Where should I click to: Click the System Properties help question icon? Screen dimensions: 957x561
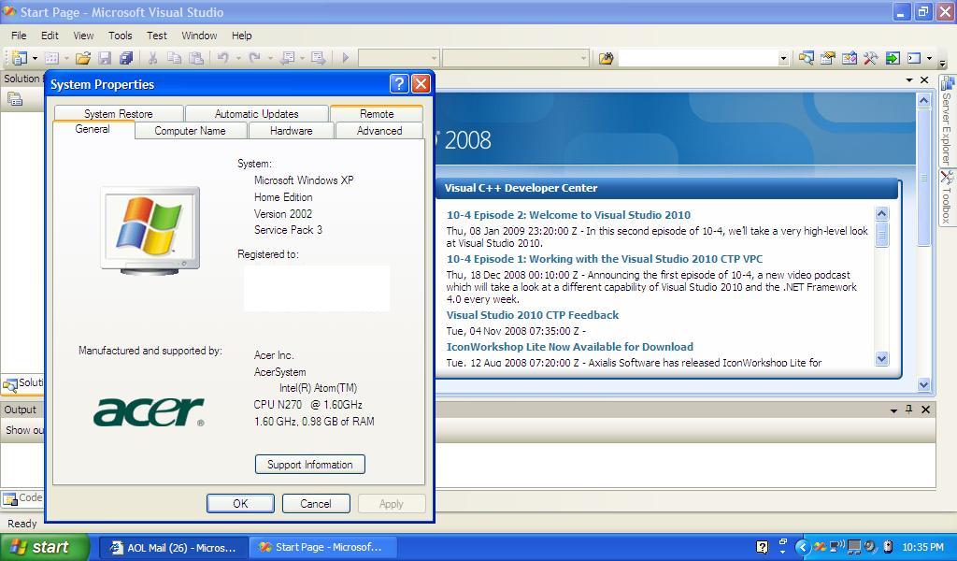[398, 83]
